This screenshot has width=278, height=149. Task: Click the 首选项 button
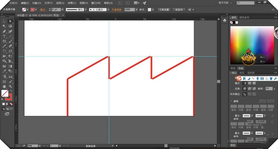coord(179,9)
